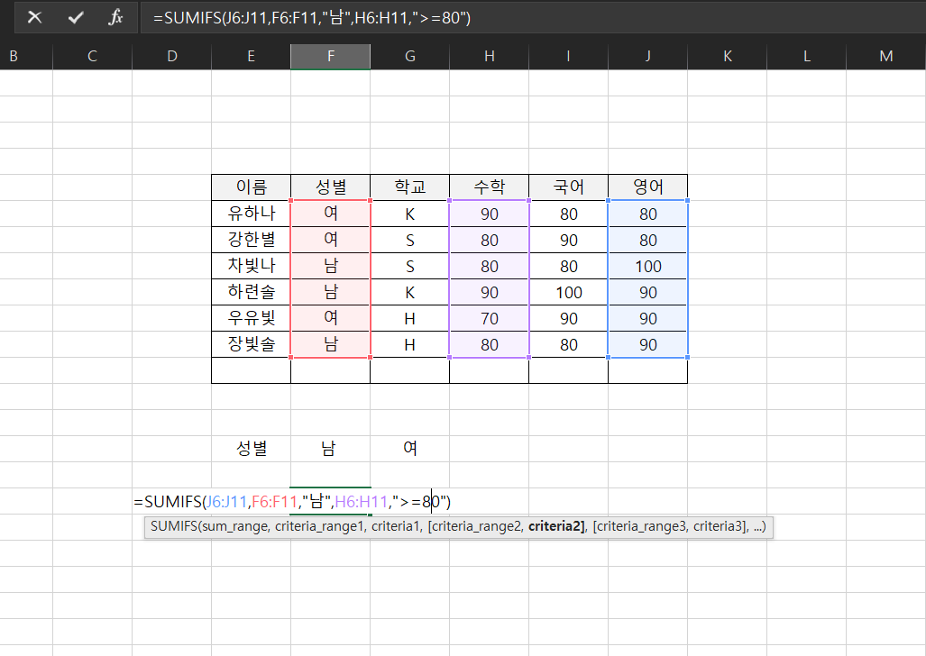Cancel formula entry with the X icon
The image size is (926, 656).
click(x=33, y=17)
